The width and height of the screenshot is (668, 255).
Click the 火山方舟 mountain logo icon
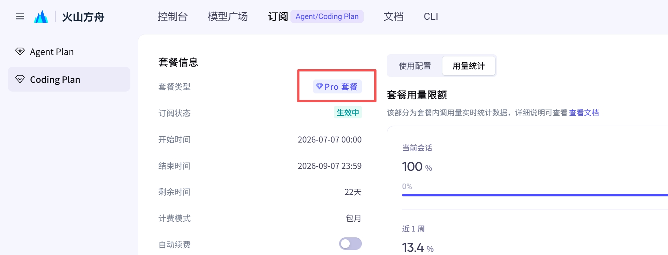tap(41, 16)
